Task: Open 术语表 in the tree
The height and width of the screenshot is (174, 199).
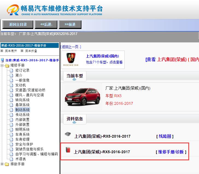Action: (21, 159)
